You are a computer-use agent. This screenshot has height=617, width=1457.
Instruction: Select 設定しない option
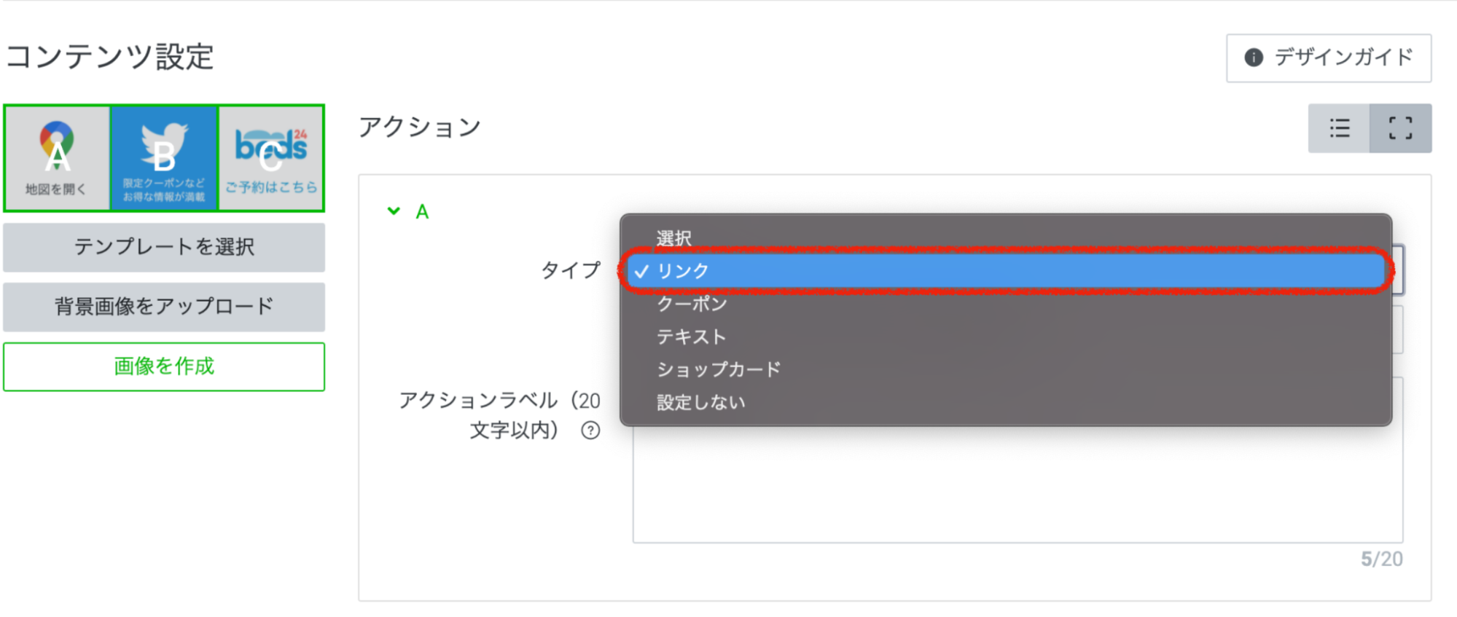701,402
